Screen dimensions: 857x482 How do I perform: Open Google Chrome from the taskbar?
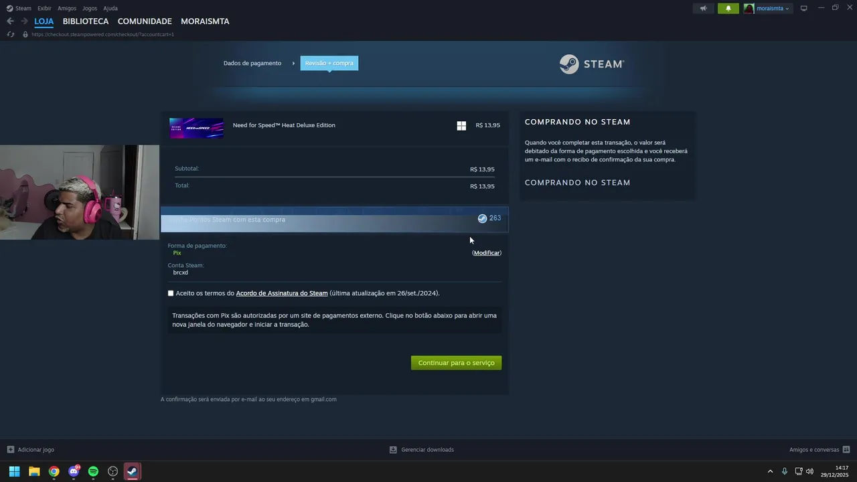point(54,471)
